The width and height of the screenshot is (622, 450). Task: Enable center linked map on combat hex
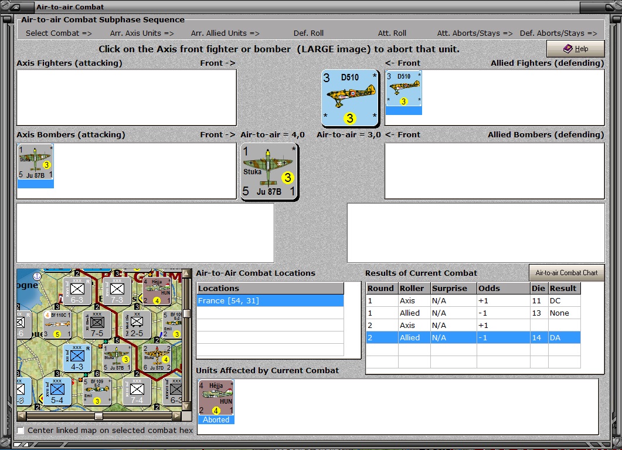[x=21, y=430]
